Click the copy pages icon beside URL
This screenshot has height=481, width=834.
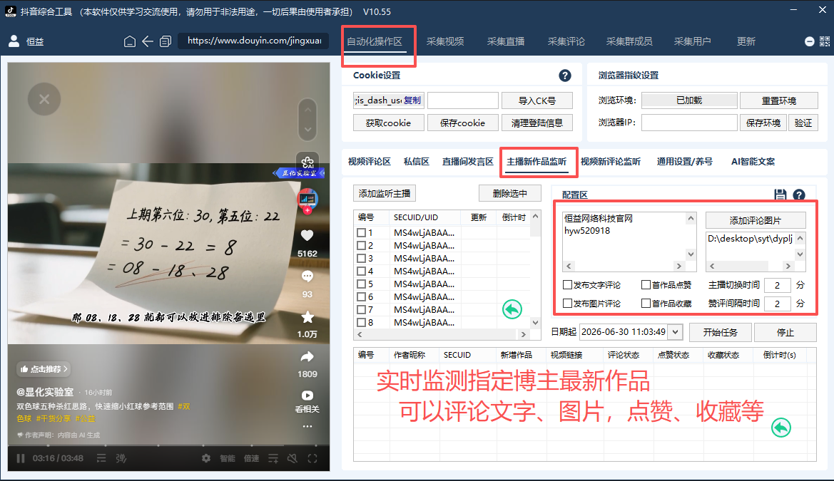tap(166, 41)
